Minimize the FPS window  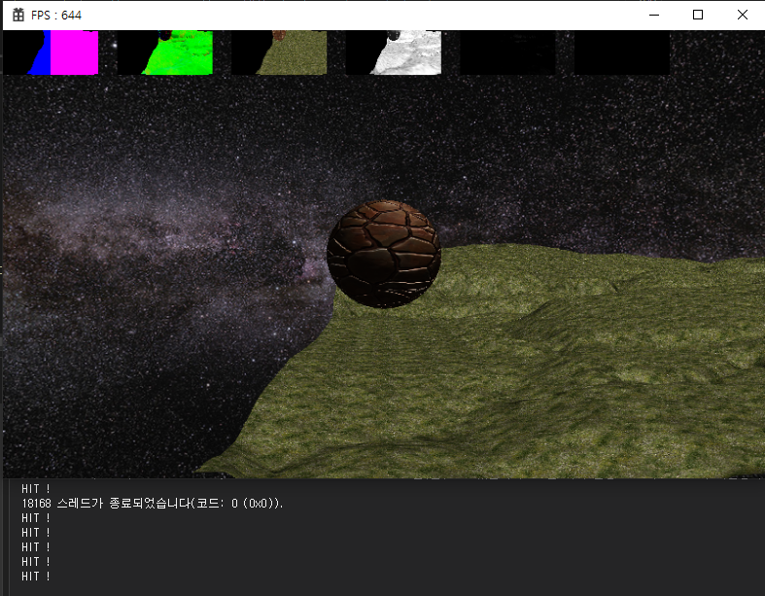(654, 16)
